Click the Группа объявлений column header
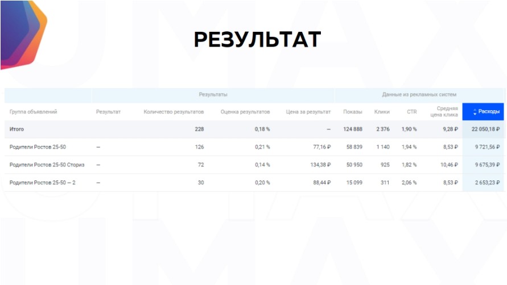507x285 pixels. pos(33,112)
